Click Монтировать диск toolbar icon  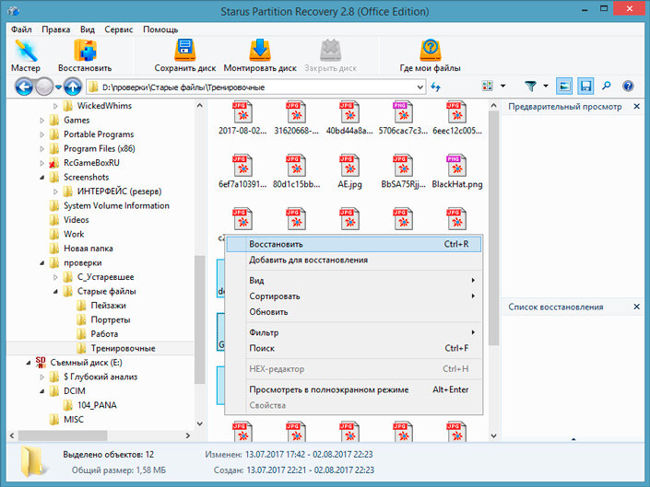pos(260,56)
